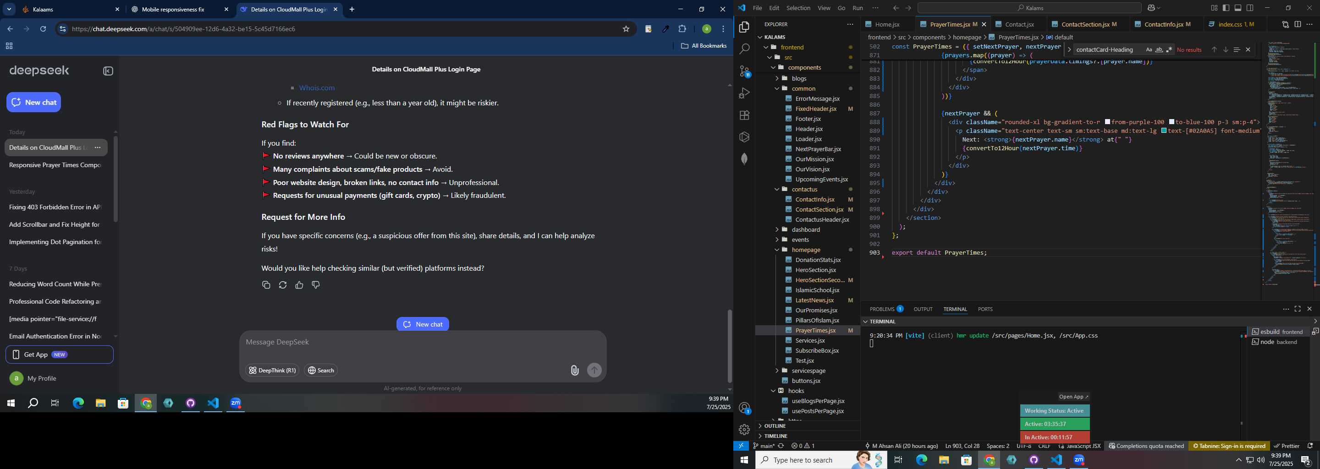Screen dimensions: 1320x469
Task: Expand the servicespage folder
Action: point(777,371)
